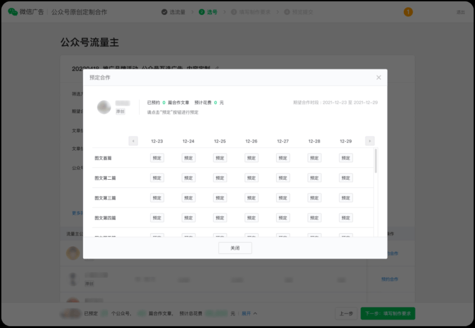Book 图文第二篇 on 12-25
The image size is (475, 328).
tap(220, 178)
